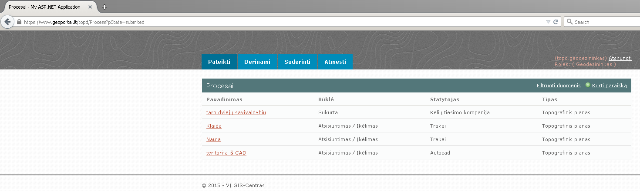
Task: Open the Derinami tab
Action: point(257,62)
